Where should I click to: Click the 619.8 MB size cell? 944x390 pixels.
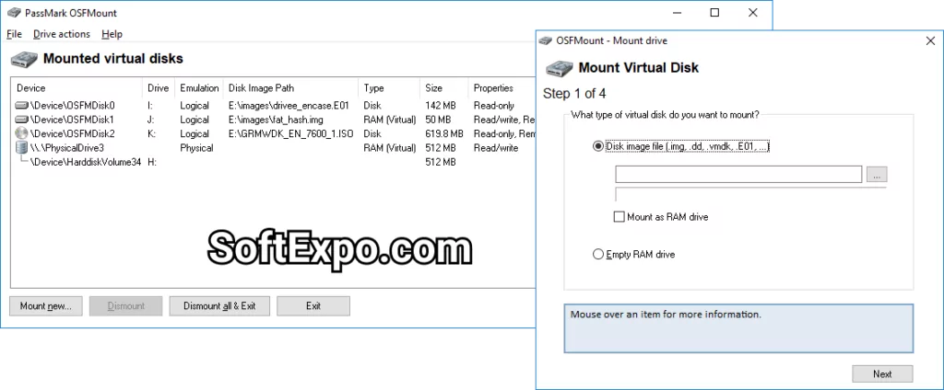(x=444, y=133)
